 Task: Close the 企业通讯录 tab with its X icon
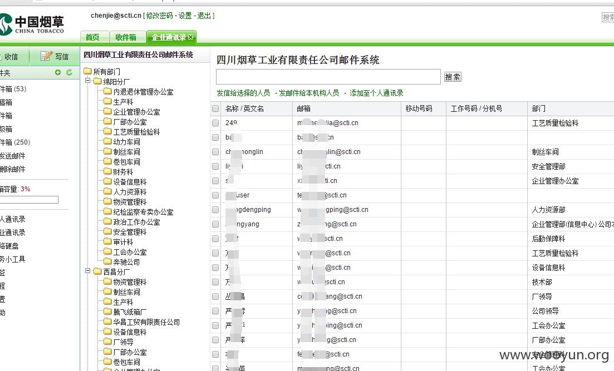pyautogui.click(x=191, y=37)
